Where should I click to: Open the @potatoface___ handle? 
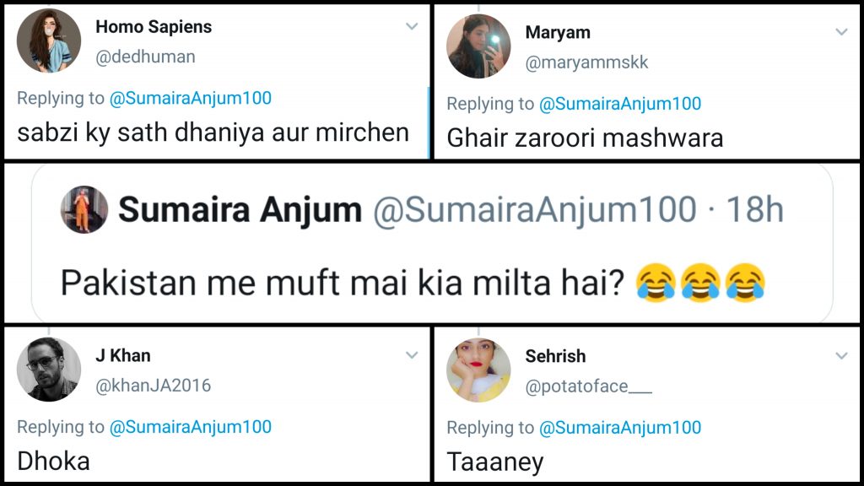point(588,386)
